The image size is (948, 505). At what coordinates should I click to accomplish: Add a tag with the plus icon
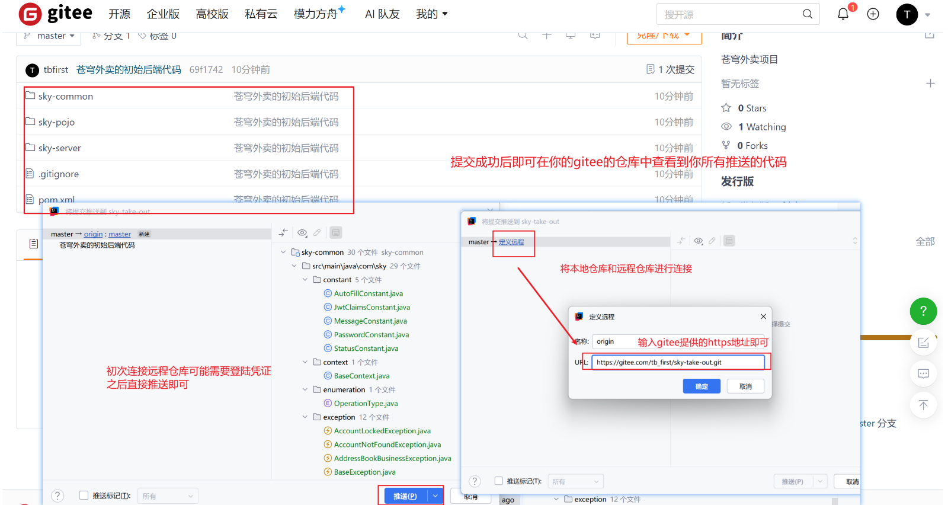930,84
